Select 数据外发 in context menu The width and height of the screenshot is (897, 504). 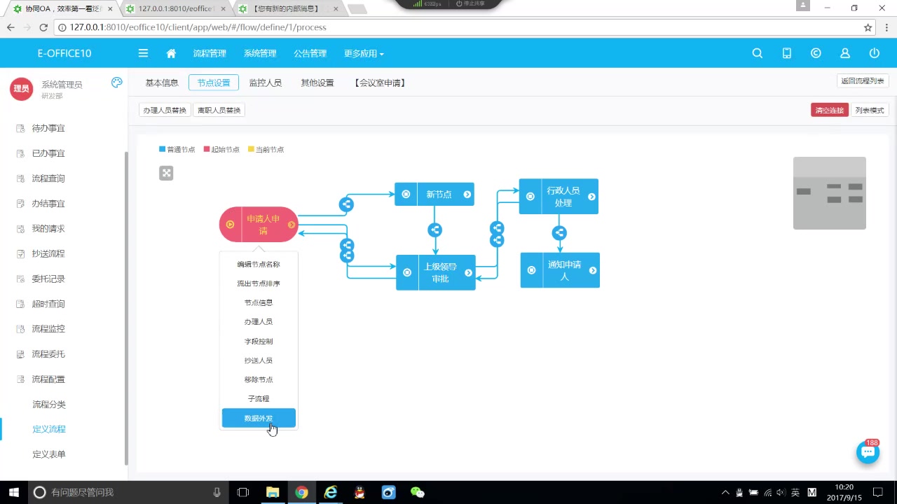259,418
